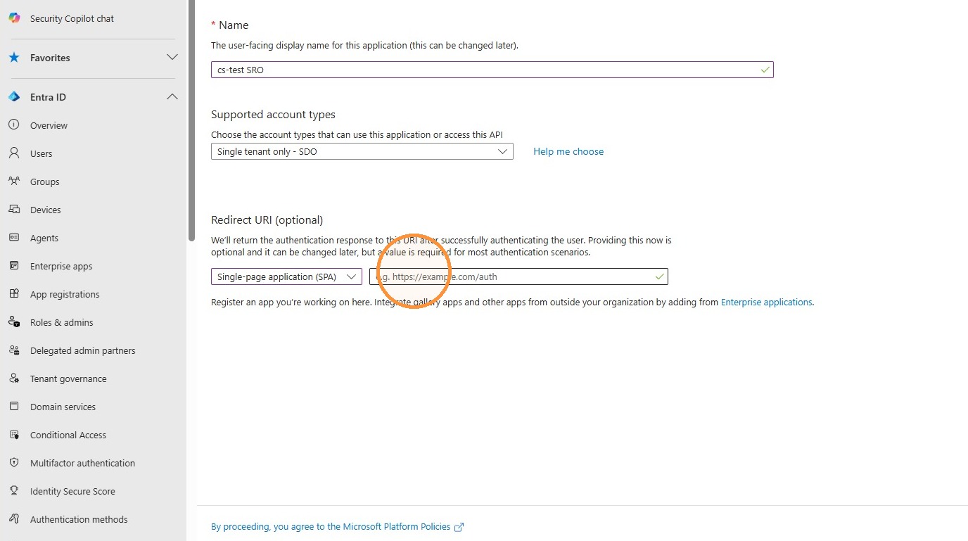Image resolution: width=968 pixels, height=541 pixels.
Task: Open the Single-page application platform dropdown
Action: point(286,276)
